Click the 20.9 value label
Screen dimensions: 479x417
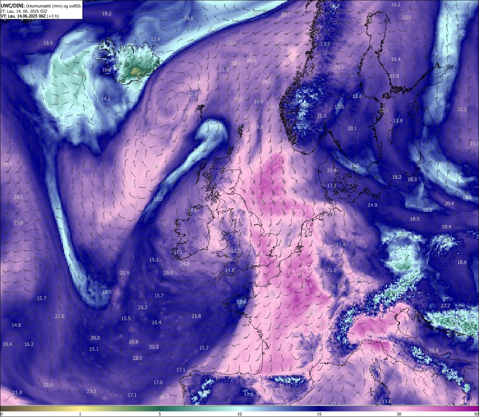tap(192, 94)
